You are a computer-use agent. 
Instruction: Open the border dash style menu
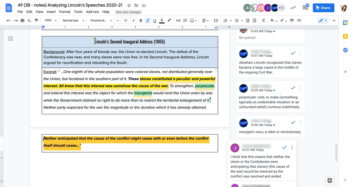(299, 21)
